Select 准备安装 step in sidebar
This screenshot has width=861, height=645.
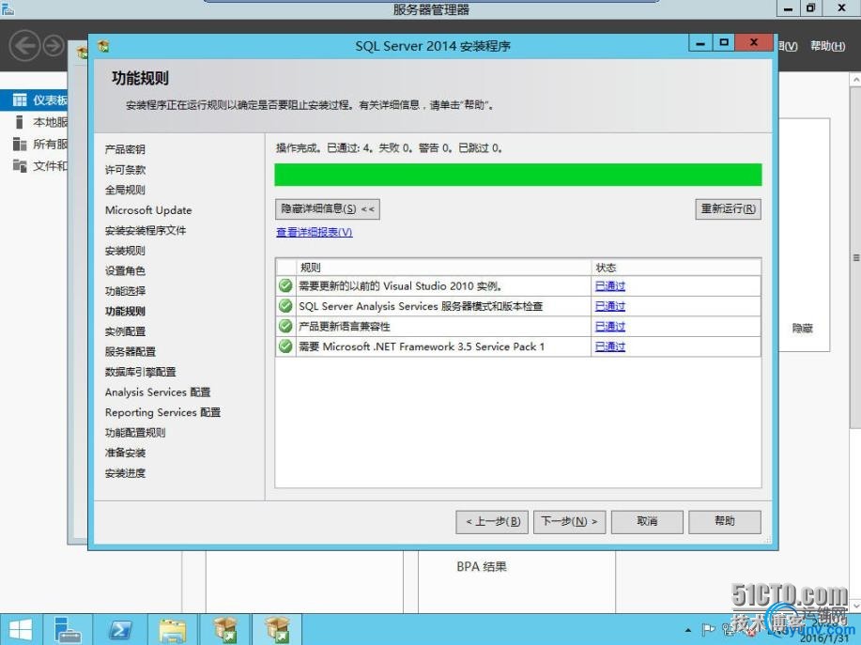125,453
